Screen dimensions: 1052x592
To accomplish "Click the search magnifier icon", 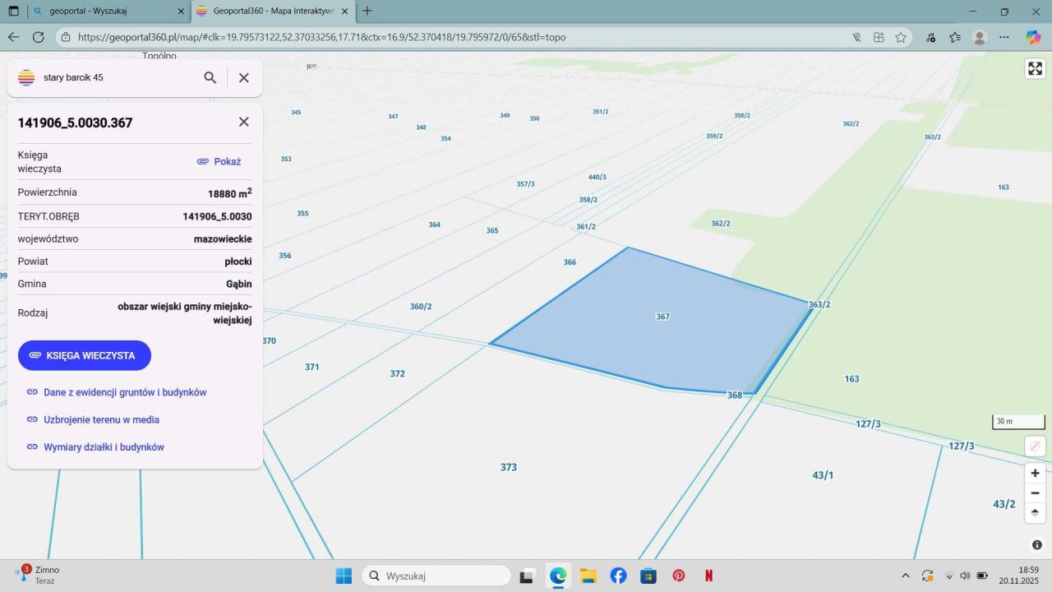I will pos(210,77).
